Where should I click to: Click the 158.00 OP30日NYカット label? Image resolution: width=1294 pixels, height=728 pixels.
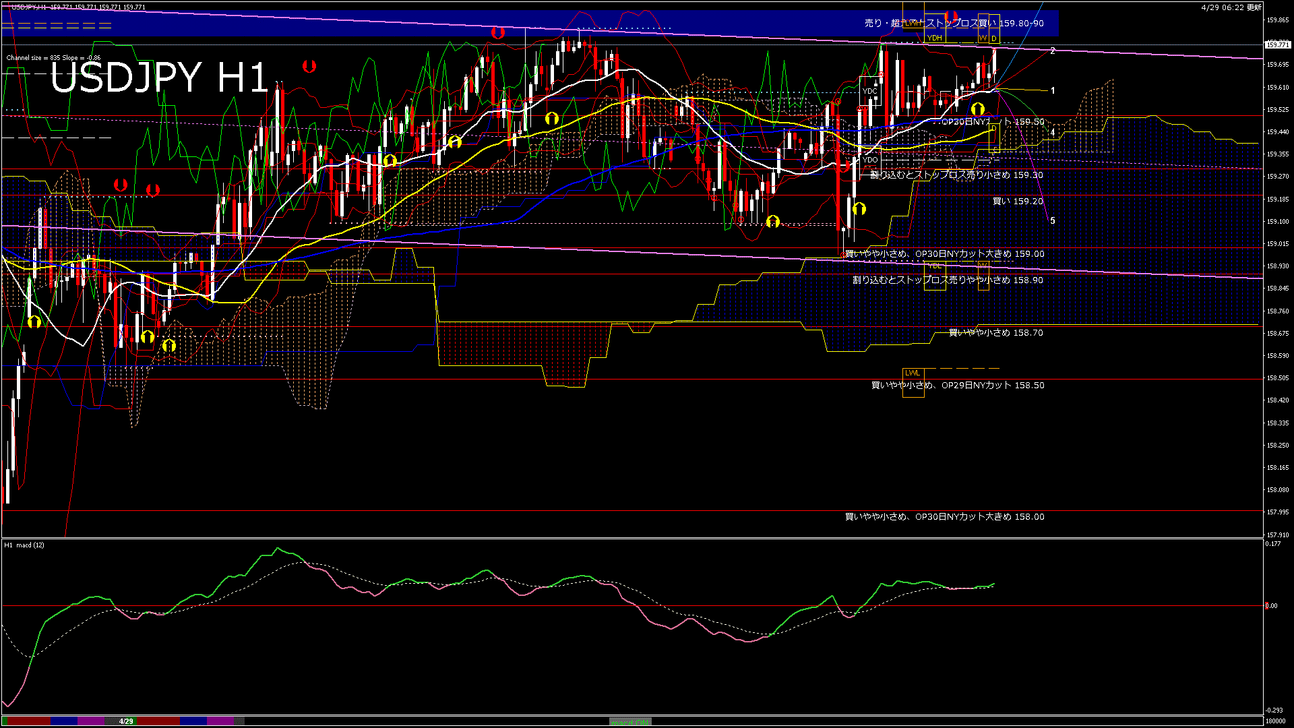[944, 516]
